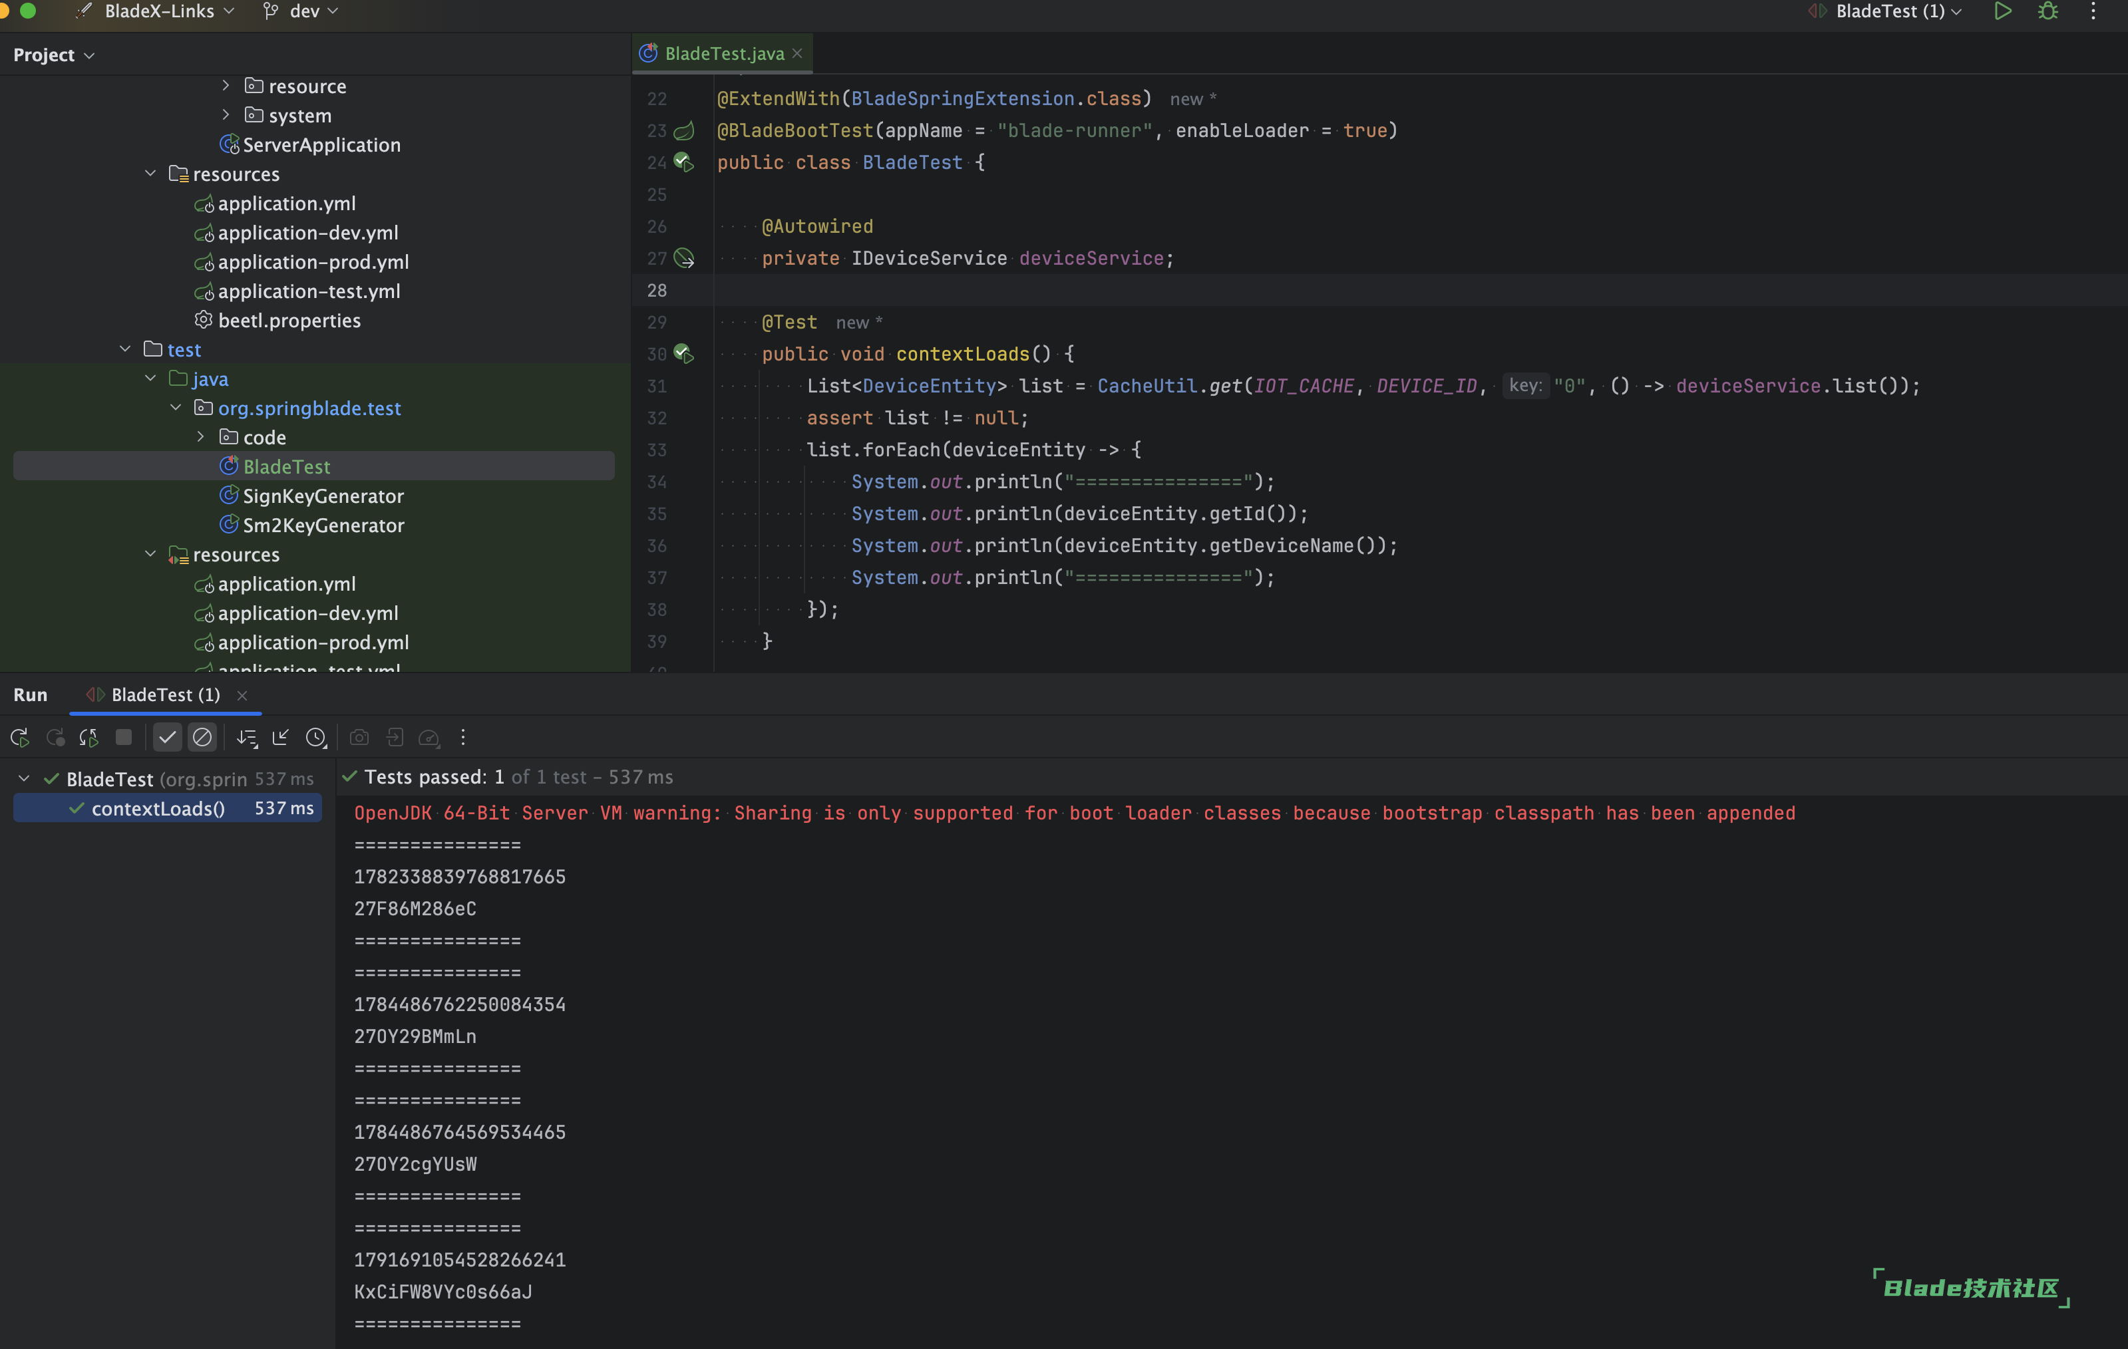
Task: Open more options in Run toolbar
Action: [x=463, y=737]
